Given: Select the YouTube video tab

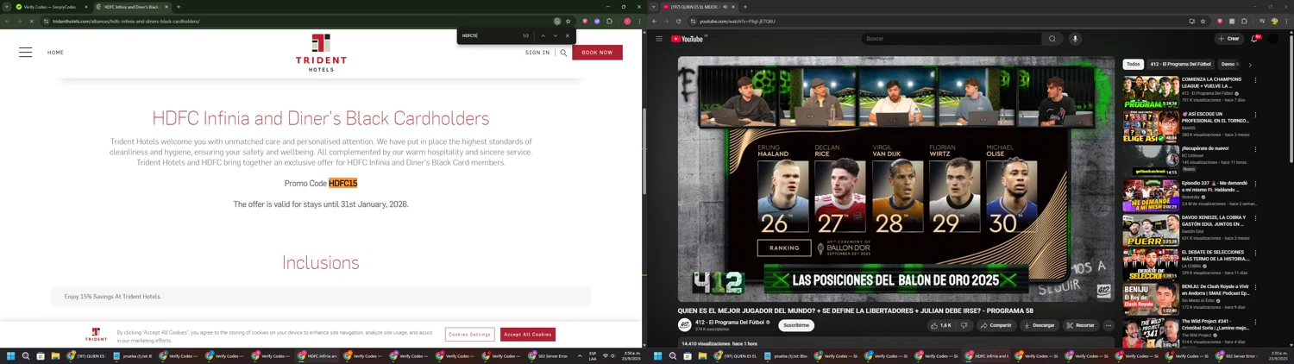Looking at the screenshot, I should click(x=697, y=7).
